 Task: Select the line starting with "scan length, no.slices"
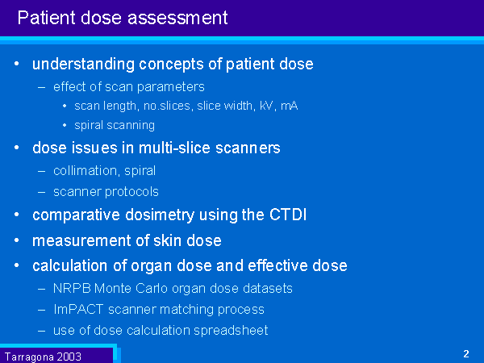coord(186,106)
